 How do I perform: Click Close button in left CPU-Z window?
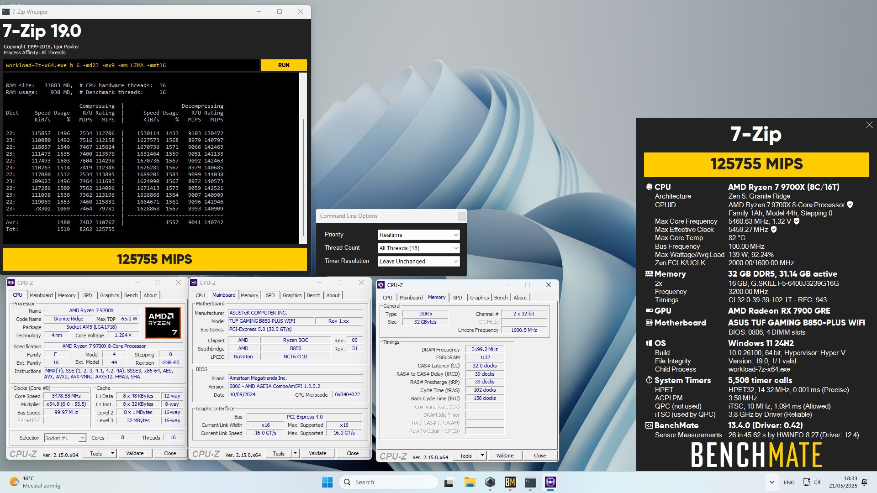click(170, 453)
